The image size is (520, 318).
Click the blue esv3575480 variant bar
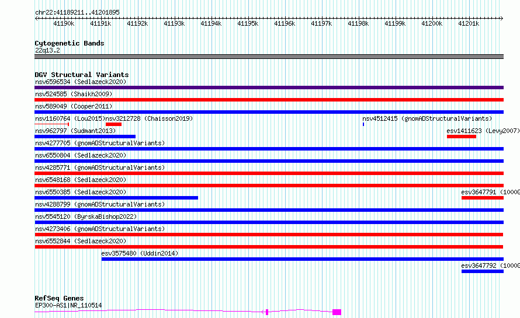pos(303,259)
